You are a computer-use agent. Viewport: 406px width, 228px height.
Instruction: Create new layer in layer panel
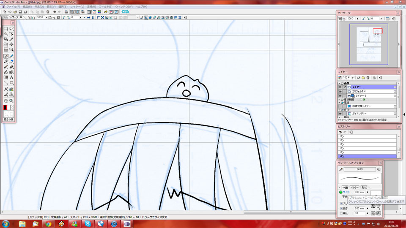click(x=359, y=78)
